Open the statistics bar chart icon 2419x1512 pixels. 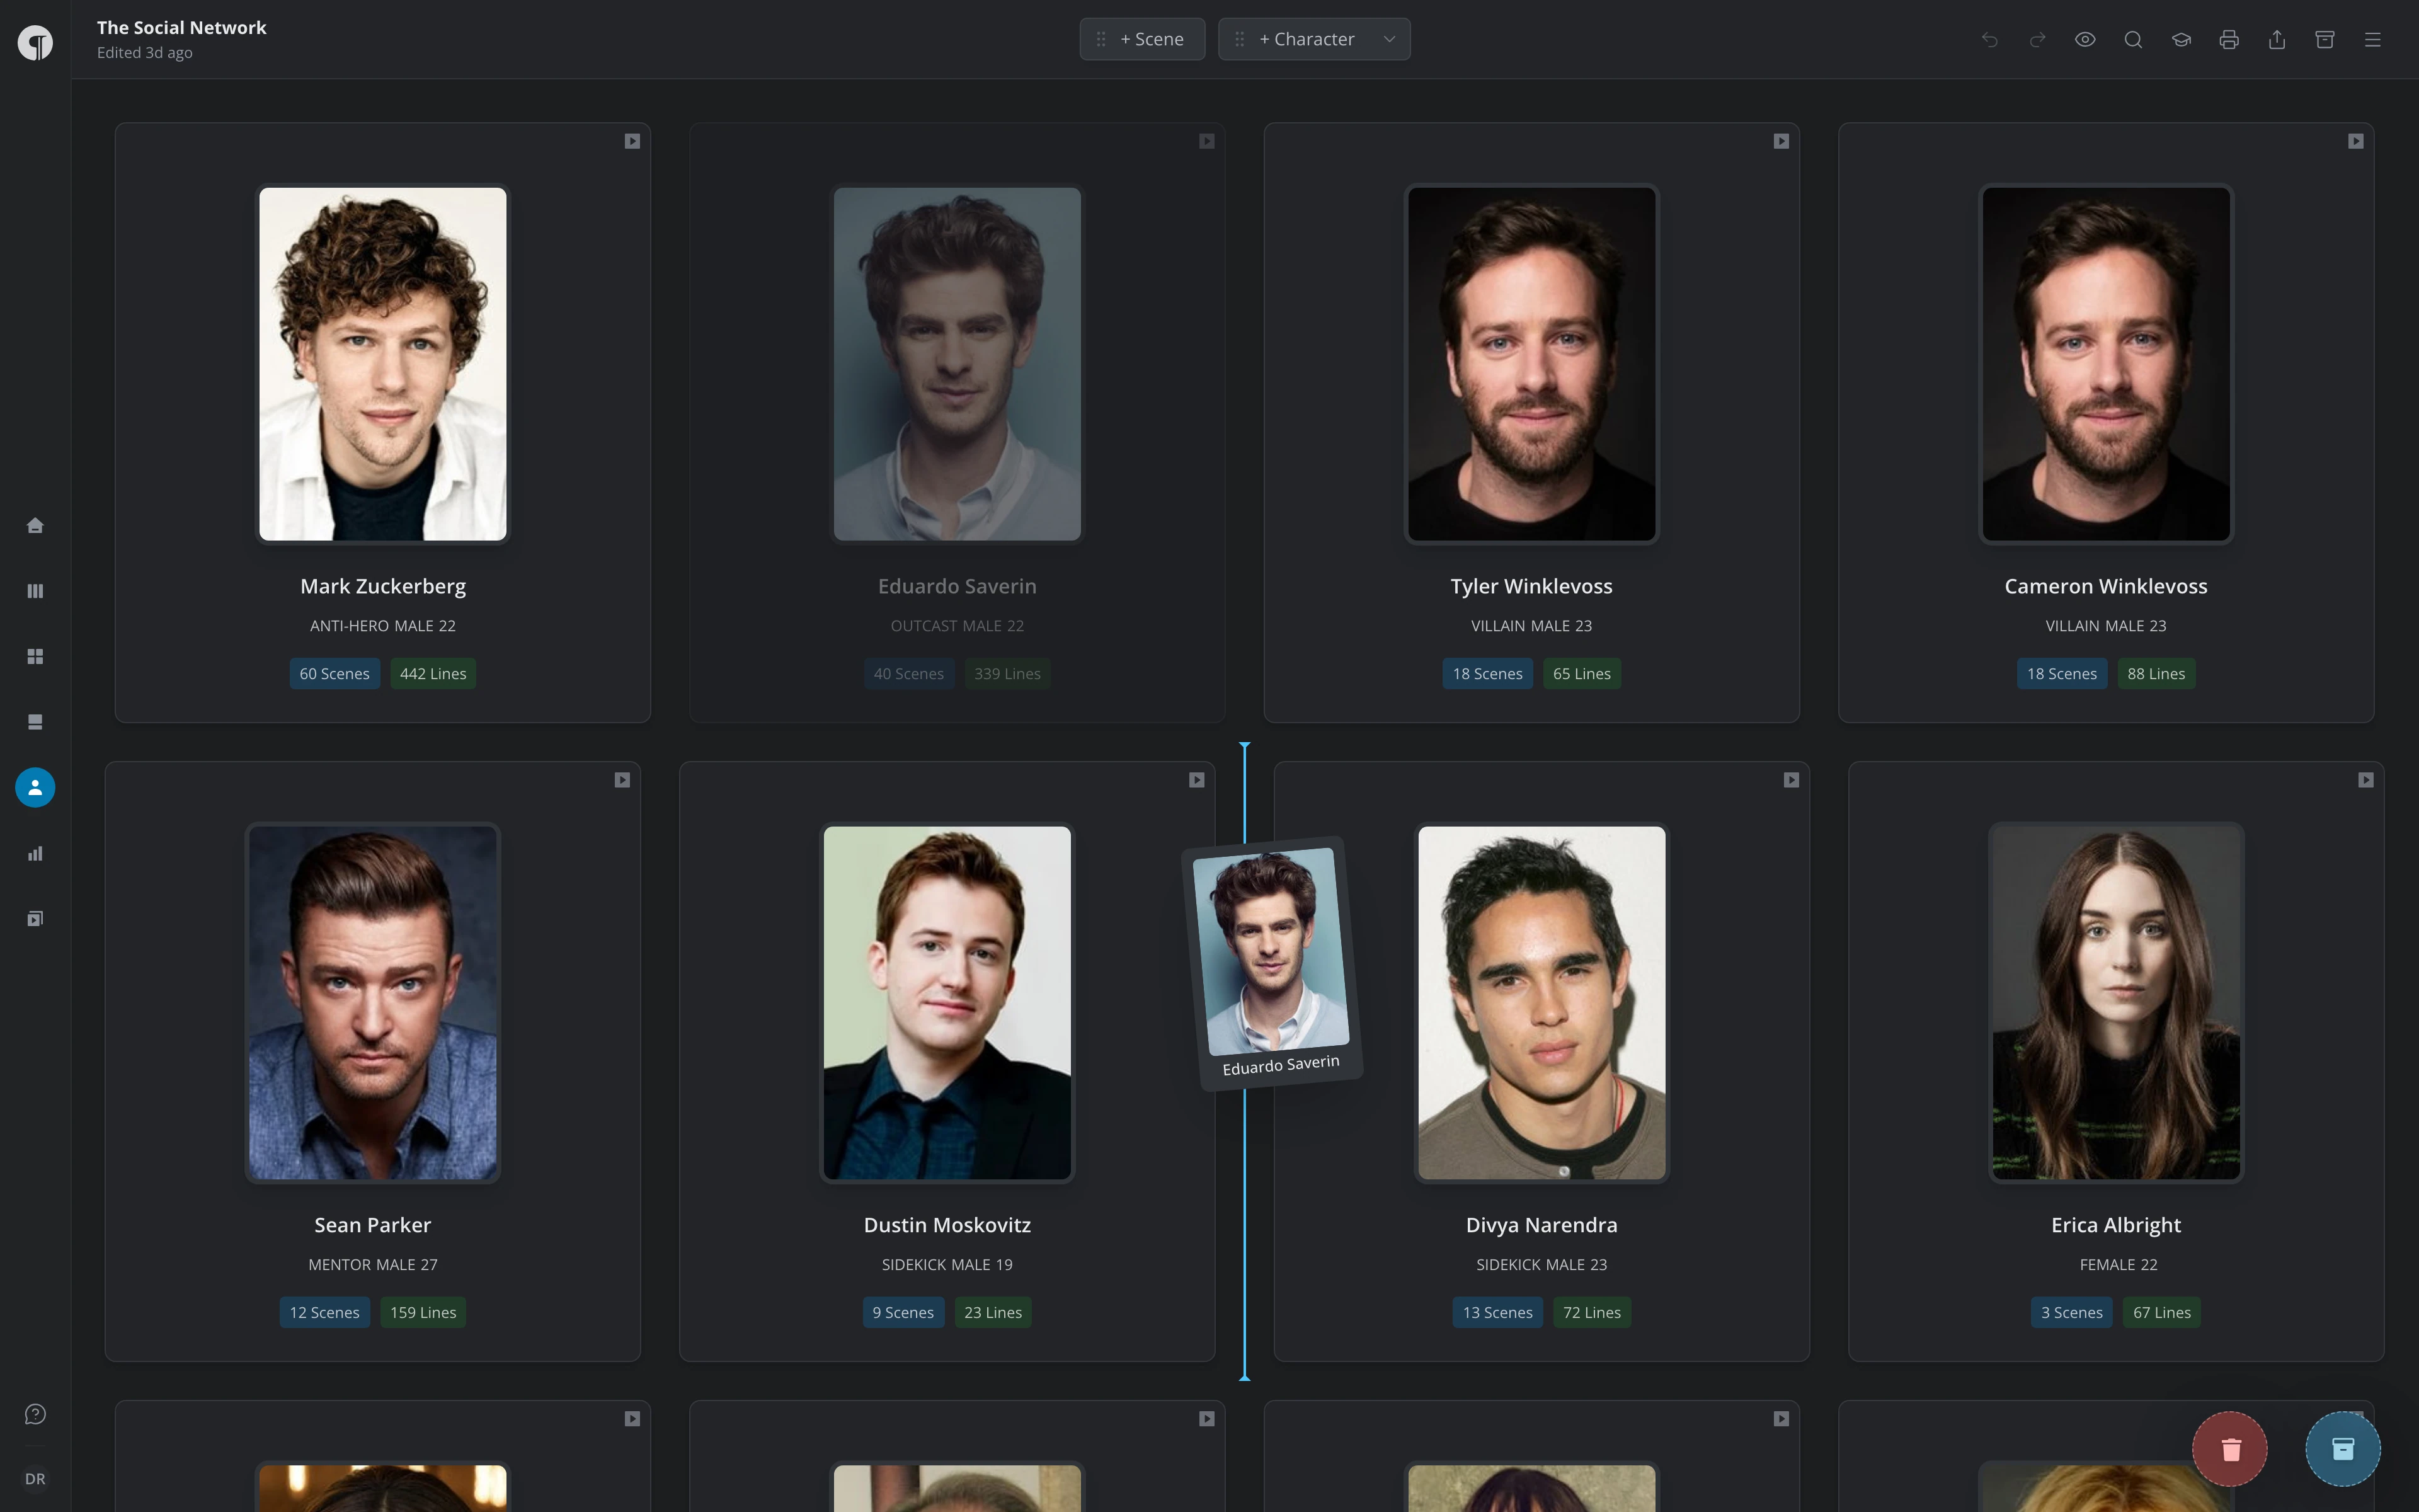click(x=35, y=853)
